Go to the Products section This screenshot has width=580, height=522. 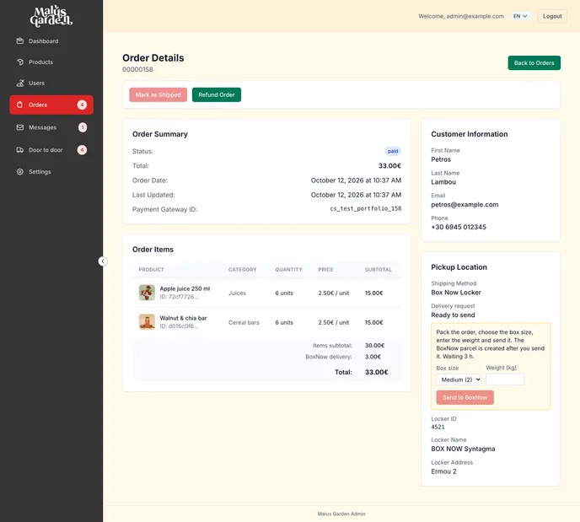51,62
